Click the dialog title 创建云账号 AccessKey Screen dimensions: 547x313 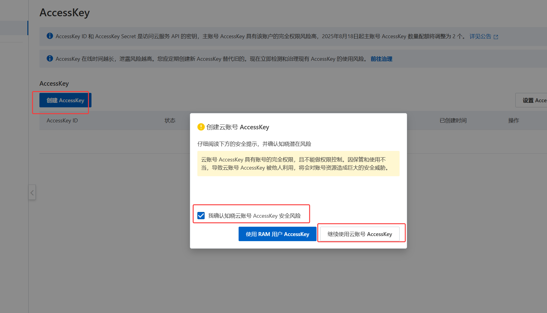pos(238,127)
